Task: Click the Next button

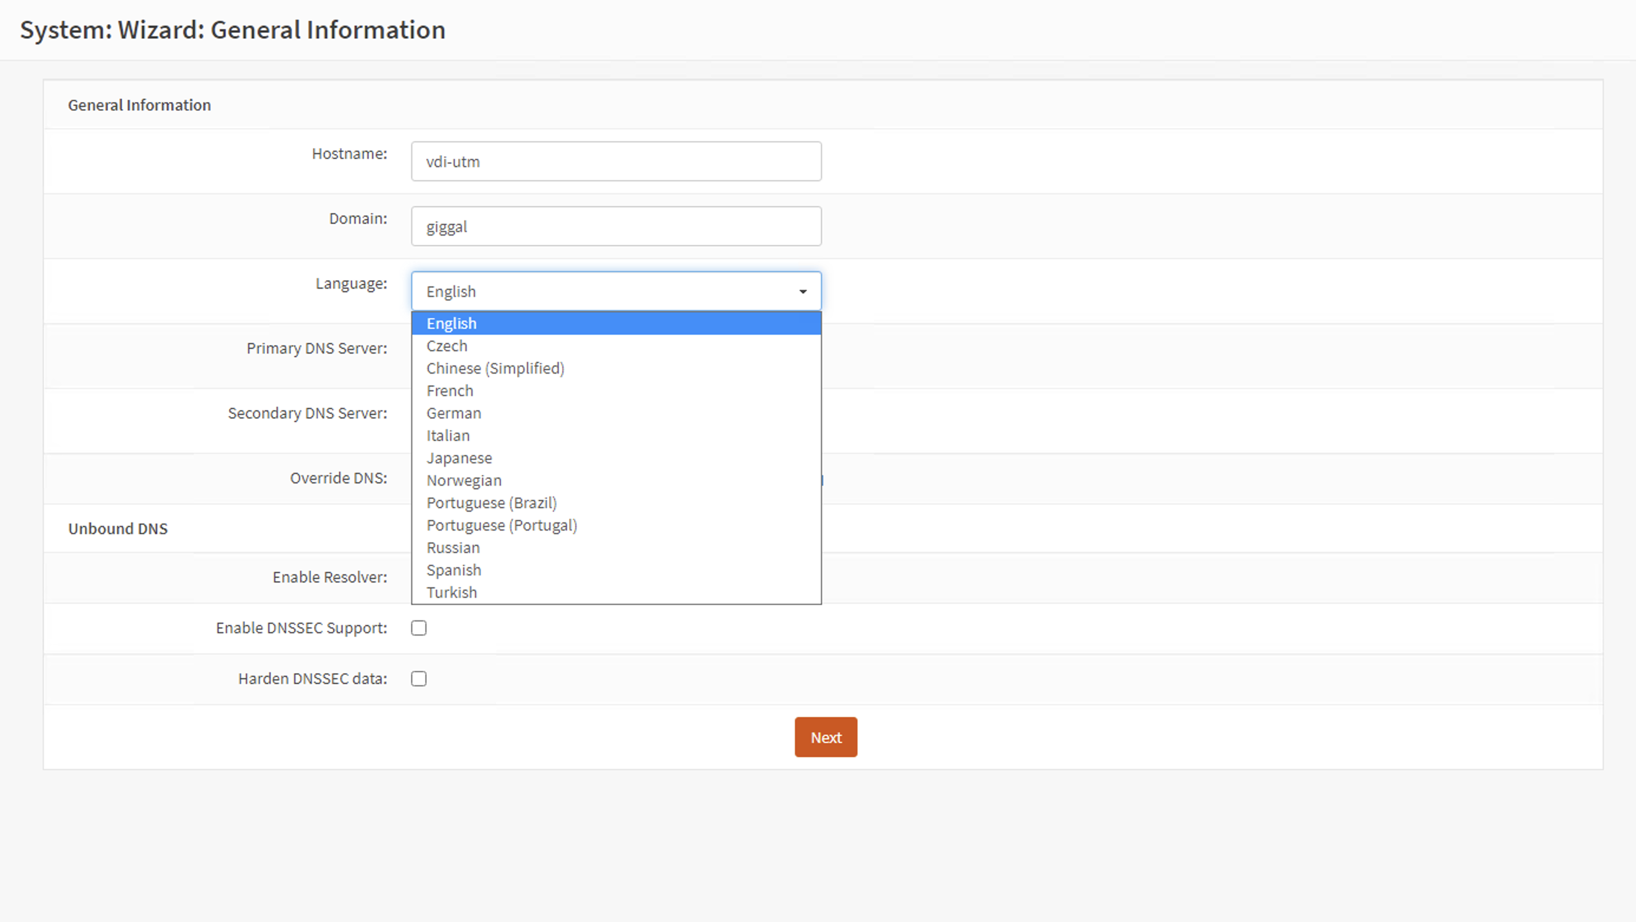Action: click(x=826, y=737)
